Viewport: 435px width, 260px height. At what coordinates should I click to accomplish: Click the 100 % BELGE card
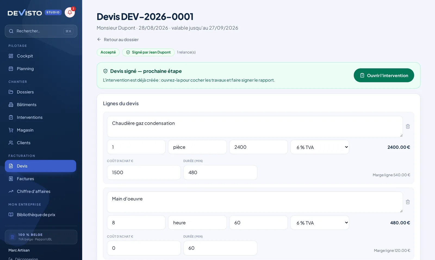[x=41, y=237]
